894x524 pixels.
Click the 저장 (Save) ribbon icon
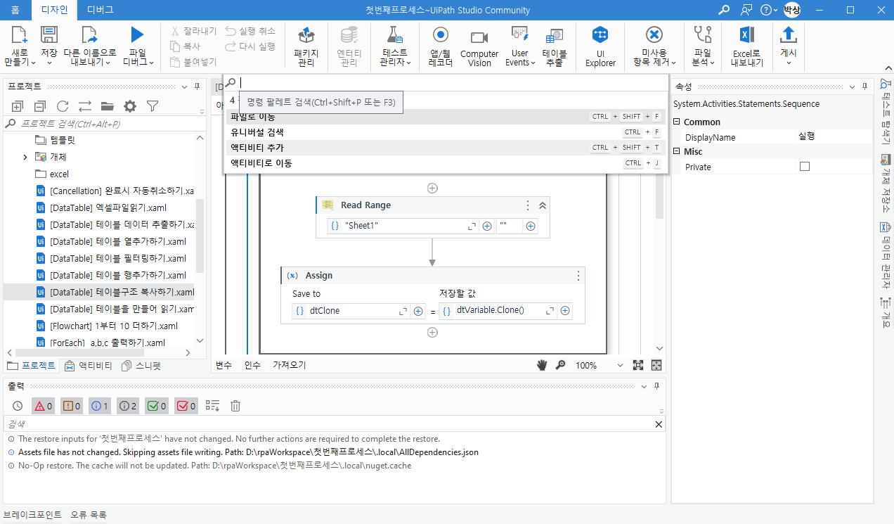click(x=49, y=35)
